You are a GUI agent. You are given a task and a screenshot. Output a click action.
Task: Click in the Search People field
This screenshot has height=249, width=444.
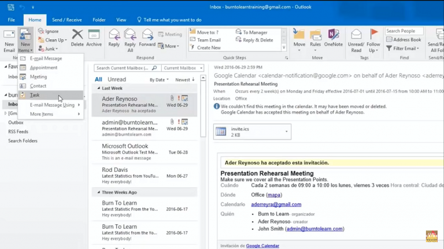[404, 31]
